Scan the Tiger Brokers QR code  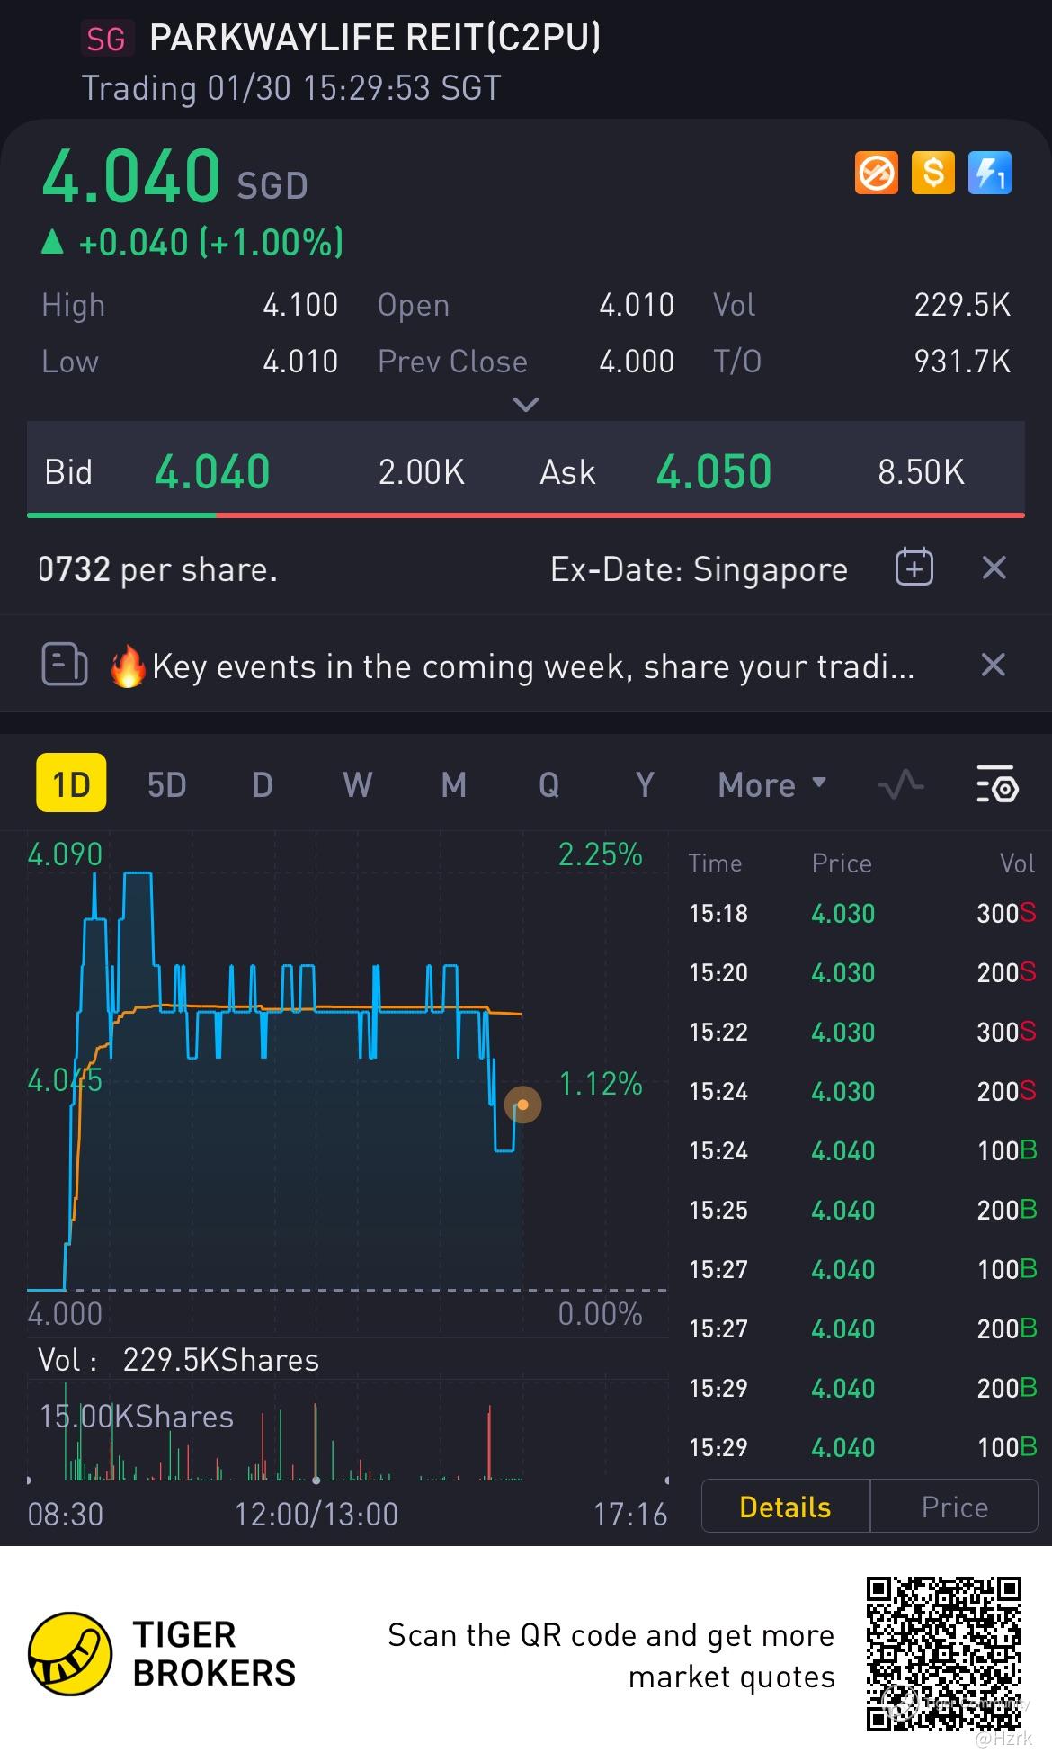pos(943,1653)
